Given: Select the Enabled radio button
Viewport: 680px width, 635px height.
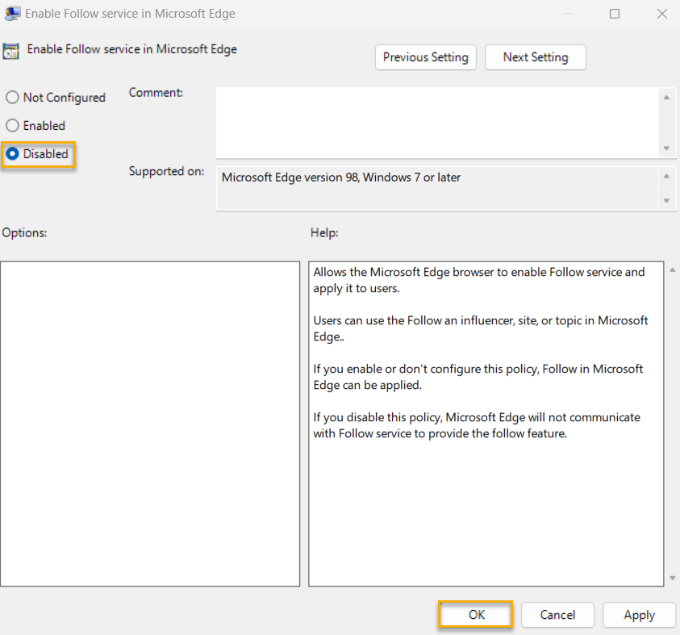Looking at the screenshot, I should pos(12,125).
